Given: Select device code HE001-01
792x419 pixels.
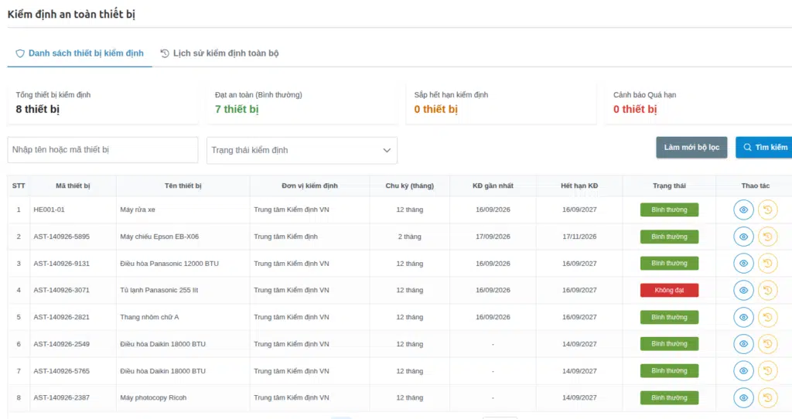Looking at the screenshot, I should coord(49,209).
